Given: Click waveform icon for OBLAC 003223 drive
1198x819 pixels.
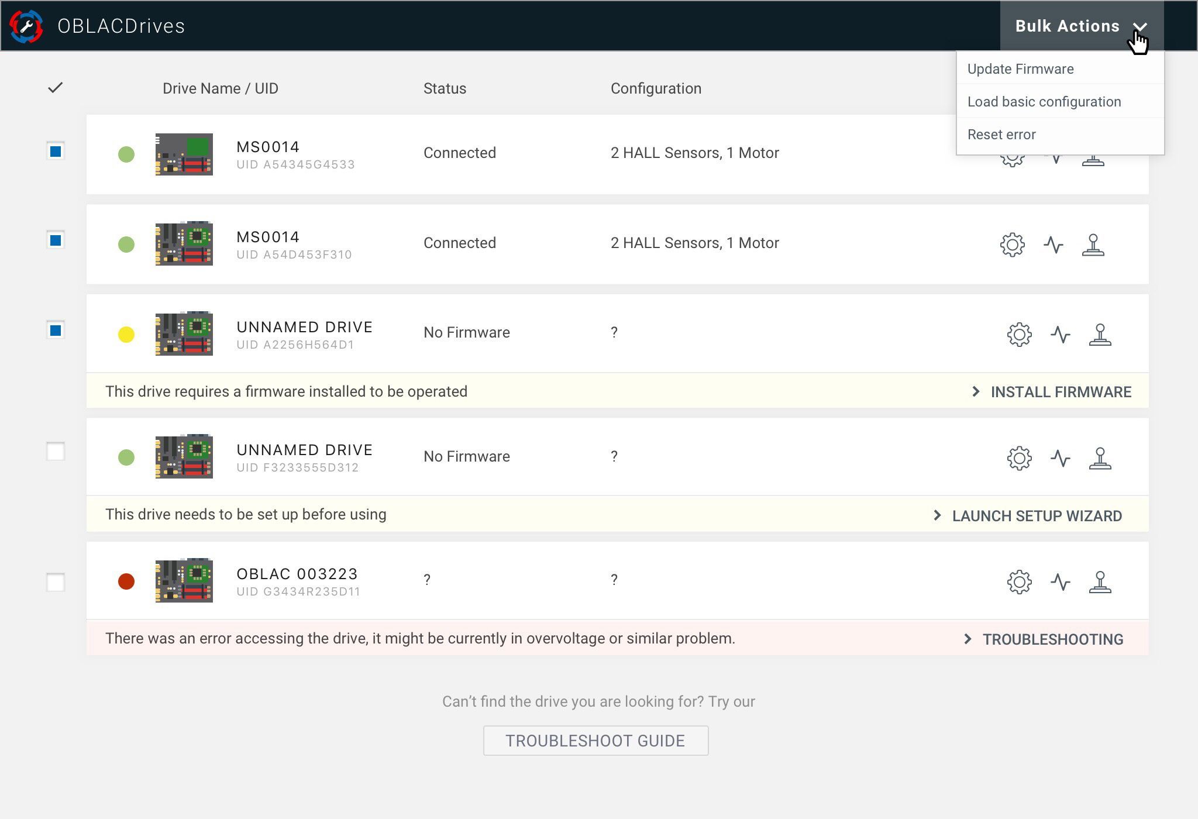Looking at the screenshot, I should tap(1060, 582).
